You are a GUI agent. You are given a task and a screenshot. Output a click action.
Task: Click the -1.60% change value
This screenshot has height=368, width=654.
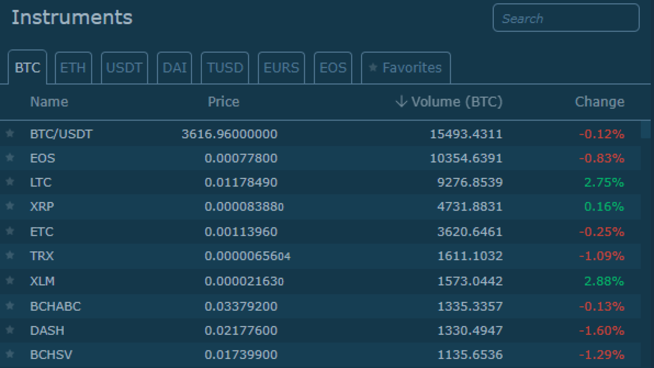tap(602, 330)
